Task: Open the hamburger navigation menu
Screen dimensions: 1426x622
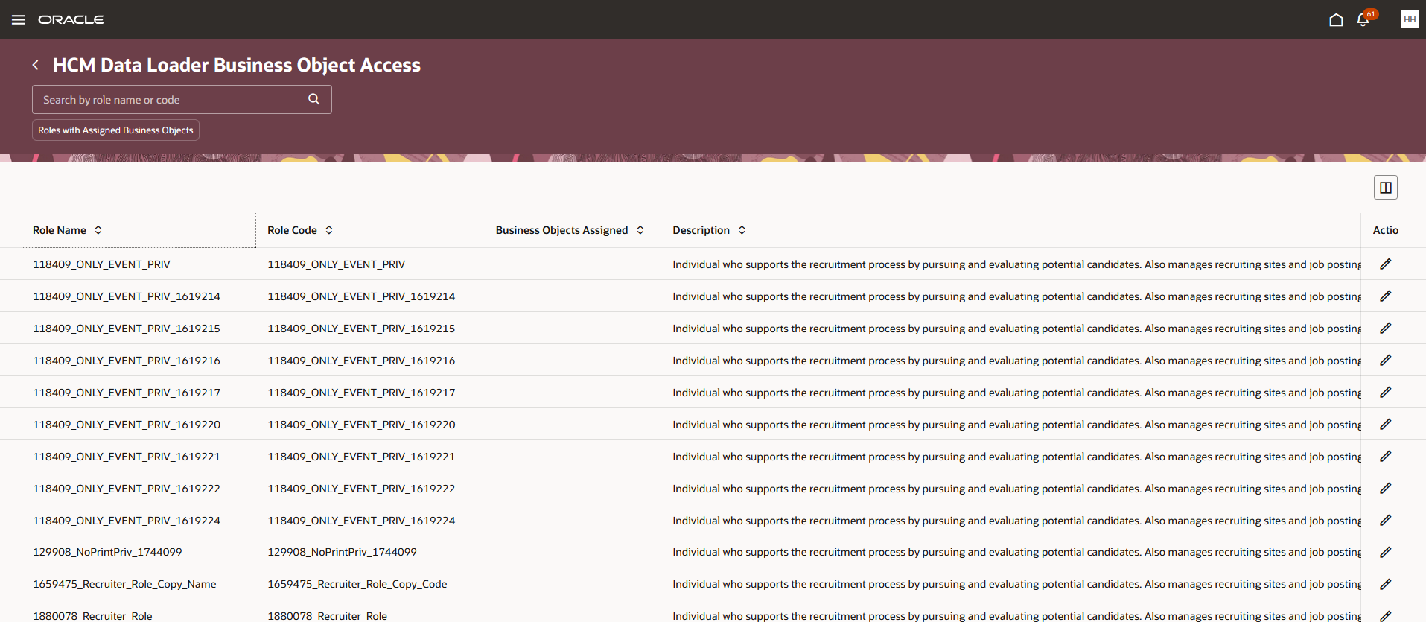Action: 19,19
